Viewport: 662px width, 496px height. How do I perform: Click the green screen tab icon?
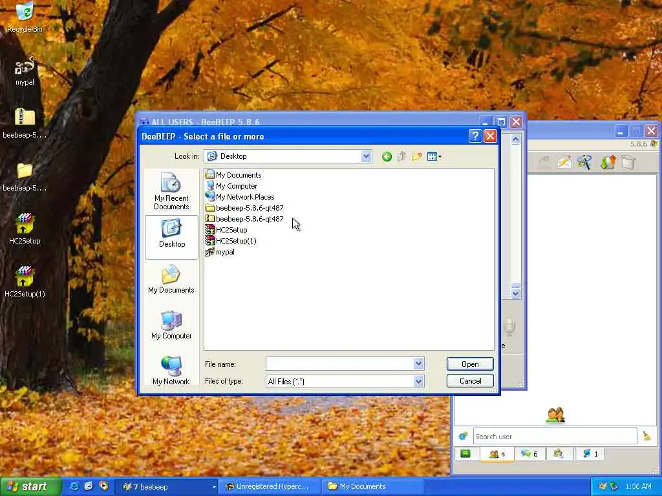465,454
